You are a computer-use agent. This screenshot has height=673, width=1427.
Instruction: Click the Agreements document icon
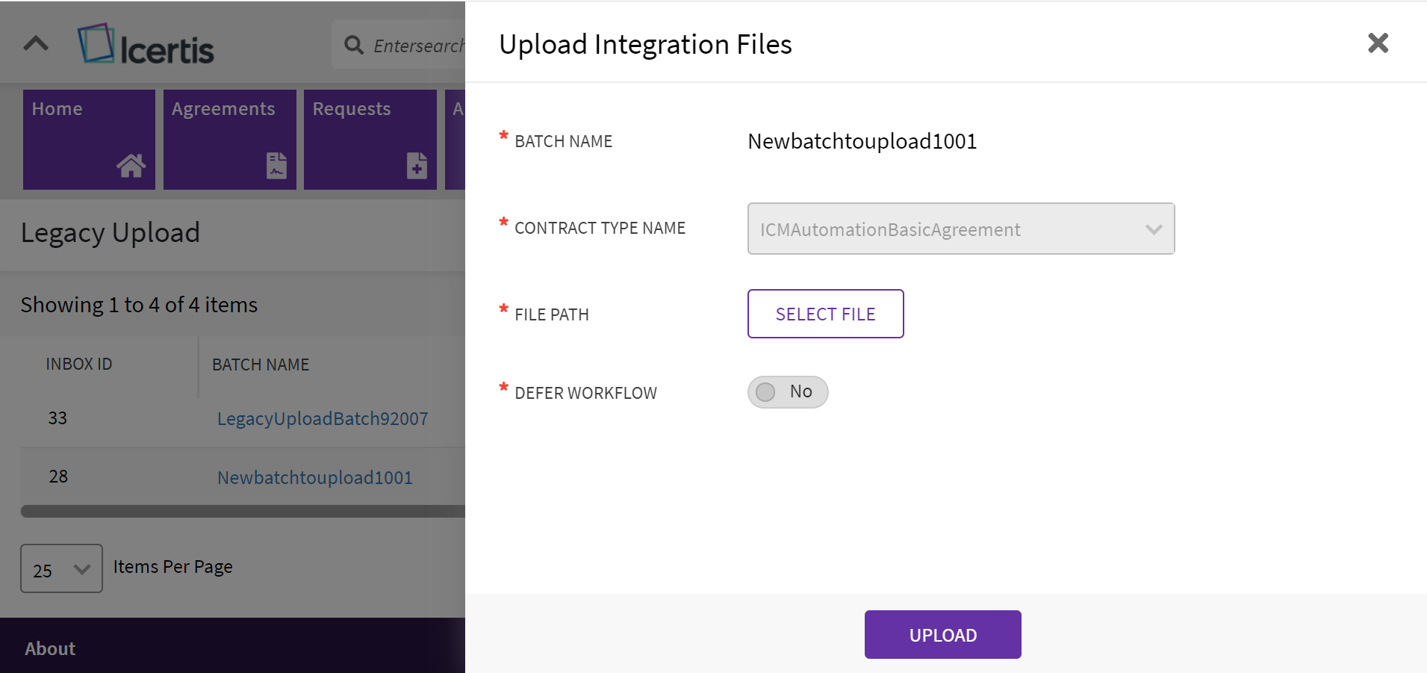point(276,165)
